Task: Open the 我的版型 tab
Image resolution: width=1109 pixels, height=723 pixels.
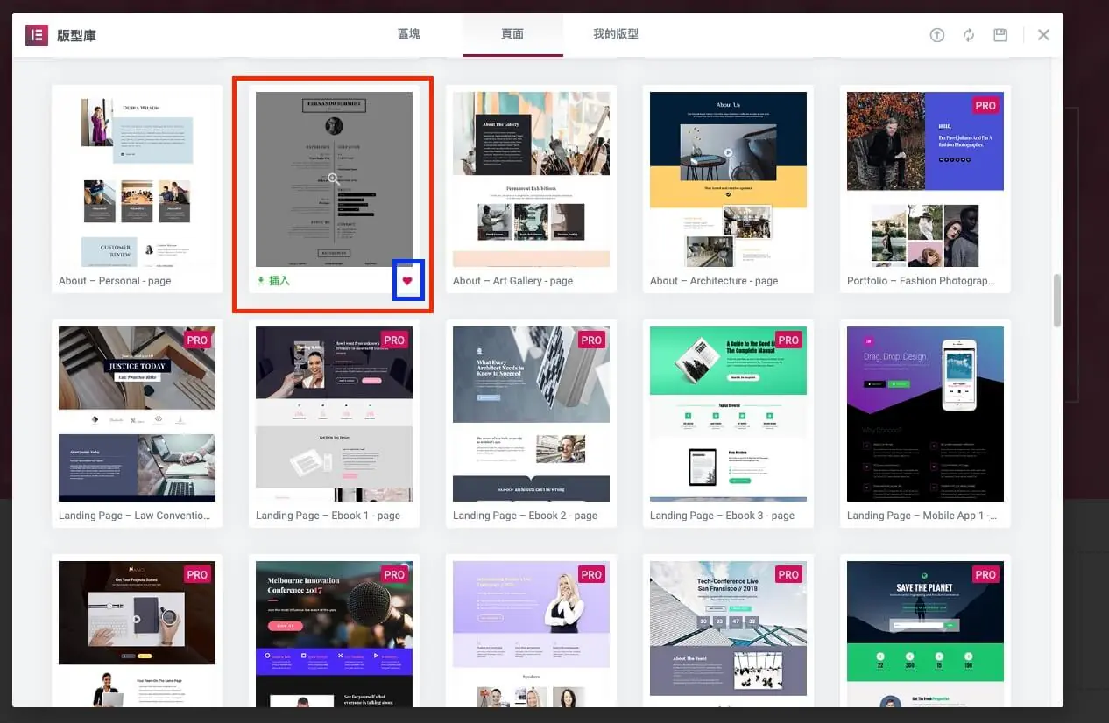Action: [x=616, y=34]
